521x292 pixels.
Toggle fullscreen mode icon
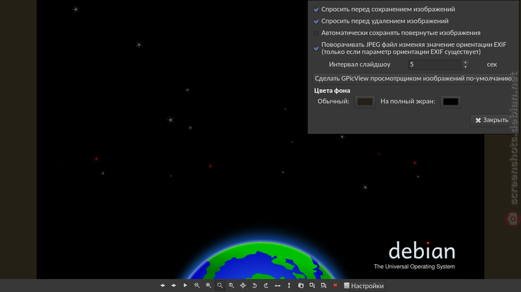(243, 285)
